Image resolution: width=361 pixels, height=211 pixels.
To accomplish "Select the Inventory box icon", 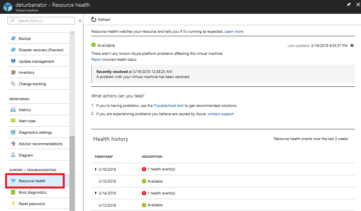I will [x=13, y=73].
